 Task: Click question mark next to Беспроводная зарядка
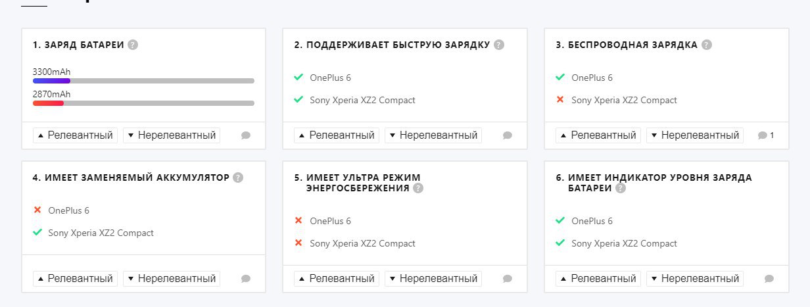click(707, 45)
